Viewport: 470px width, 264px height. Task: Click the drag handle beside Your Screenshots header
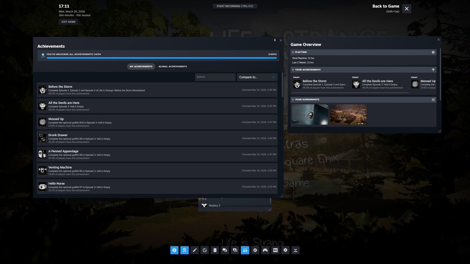coord(293,99)
